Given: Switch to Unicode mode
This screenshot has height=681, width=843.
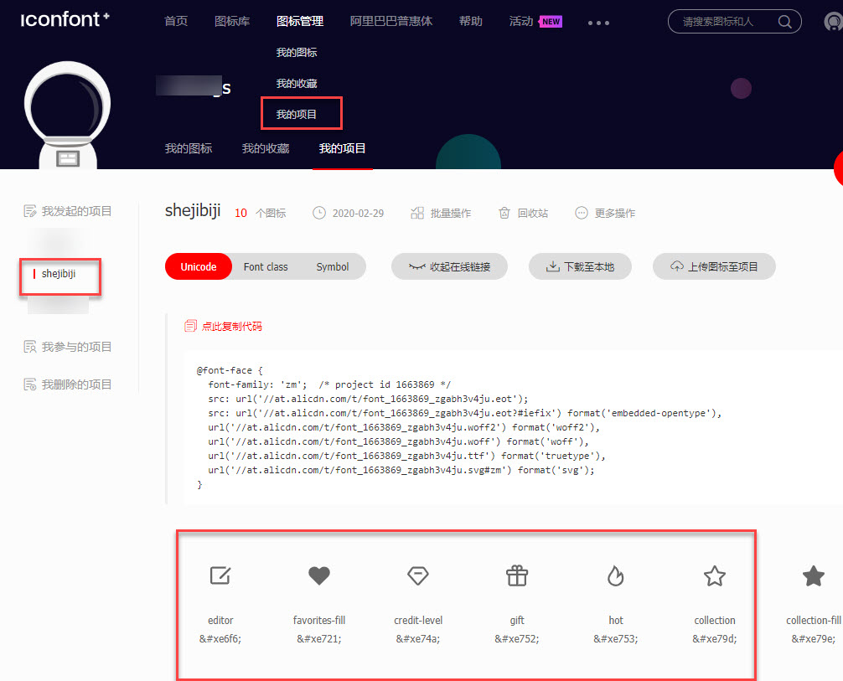Looking at the screenshot, I should [x=199, y=267].
